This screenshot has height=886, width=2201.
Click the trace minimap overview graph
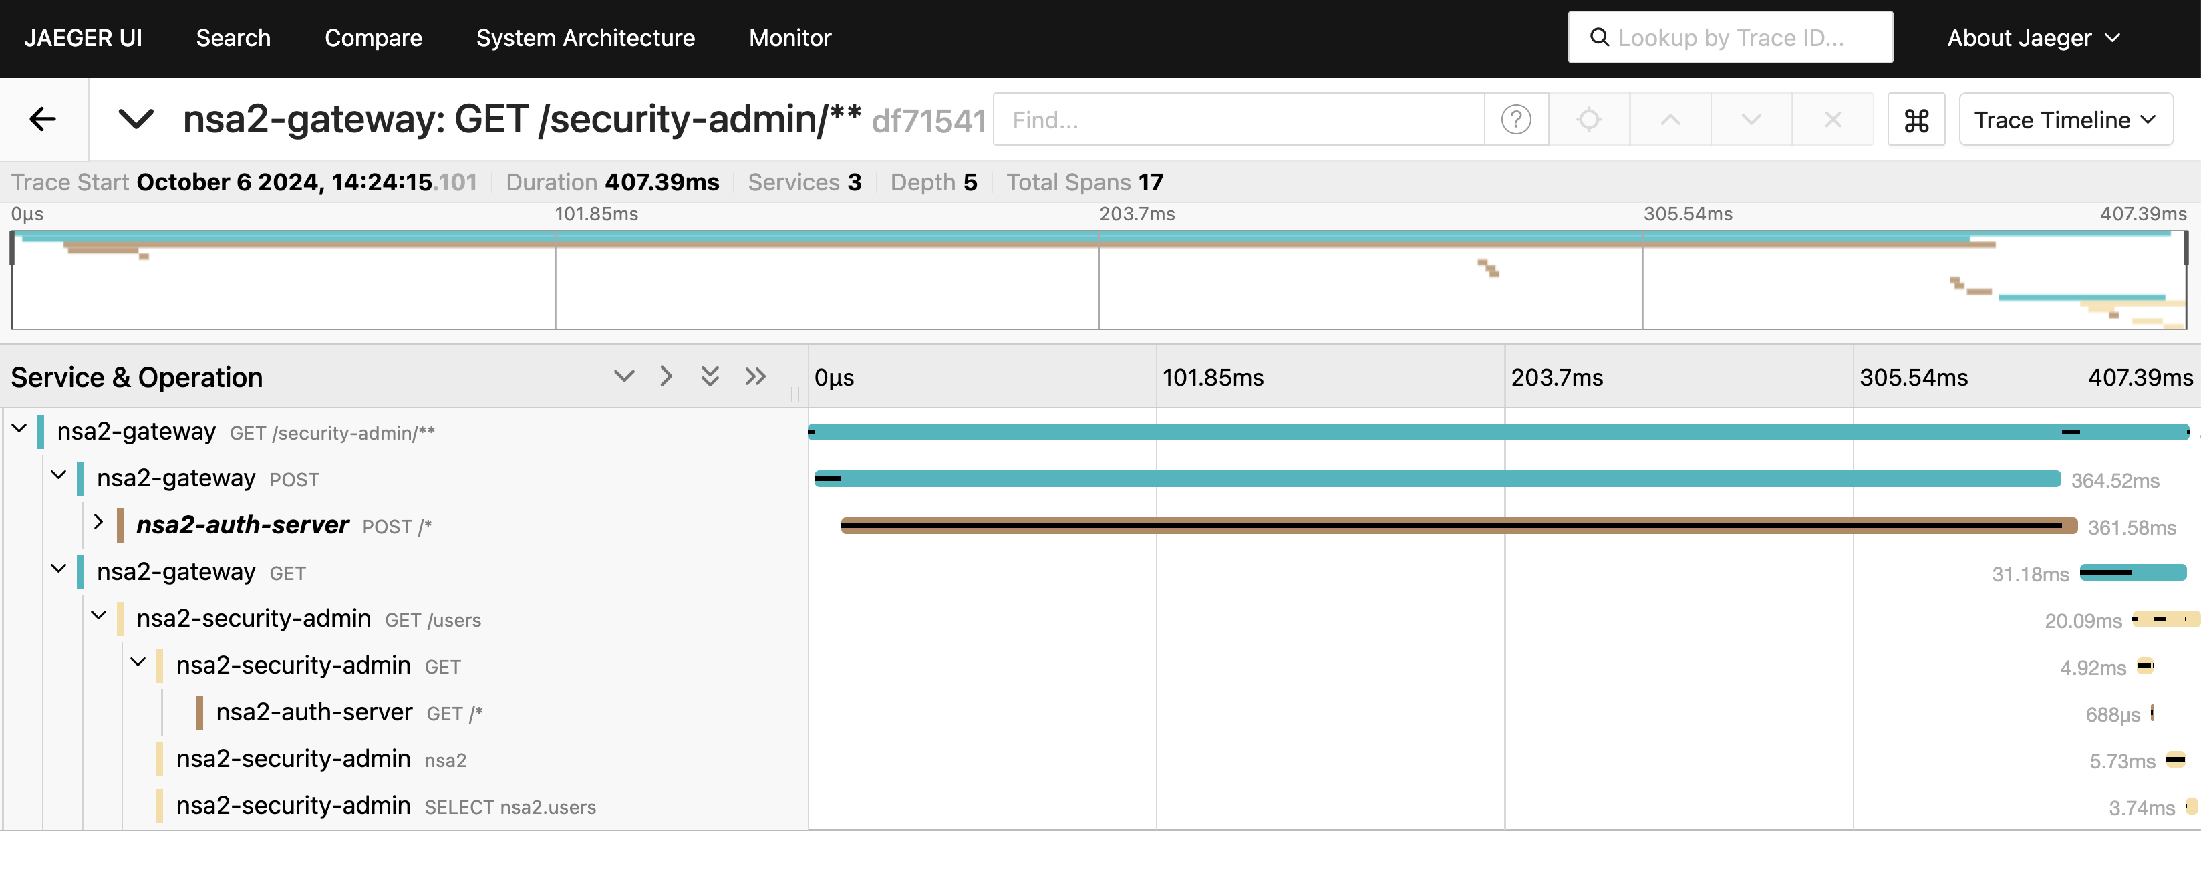pos(1098,279)
